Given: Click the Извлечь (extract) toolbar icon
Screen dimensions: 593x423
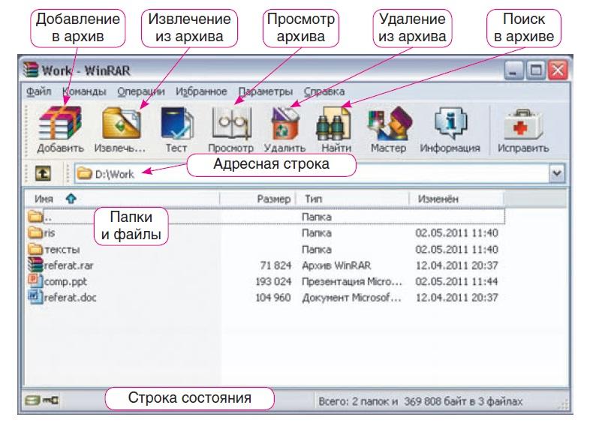Looking at the screenshot, I should click(x=121, y=124).
